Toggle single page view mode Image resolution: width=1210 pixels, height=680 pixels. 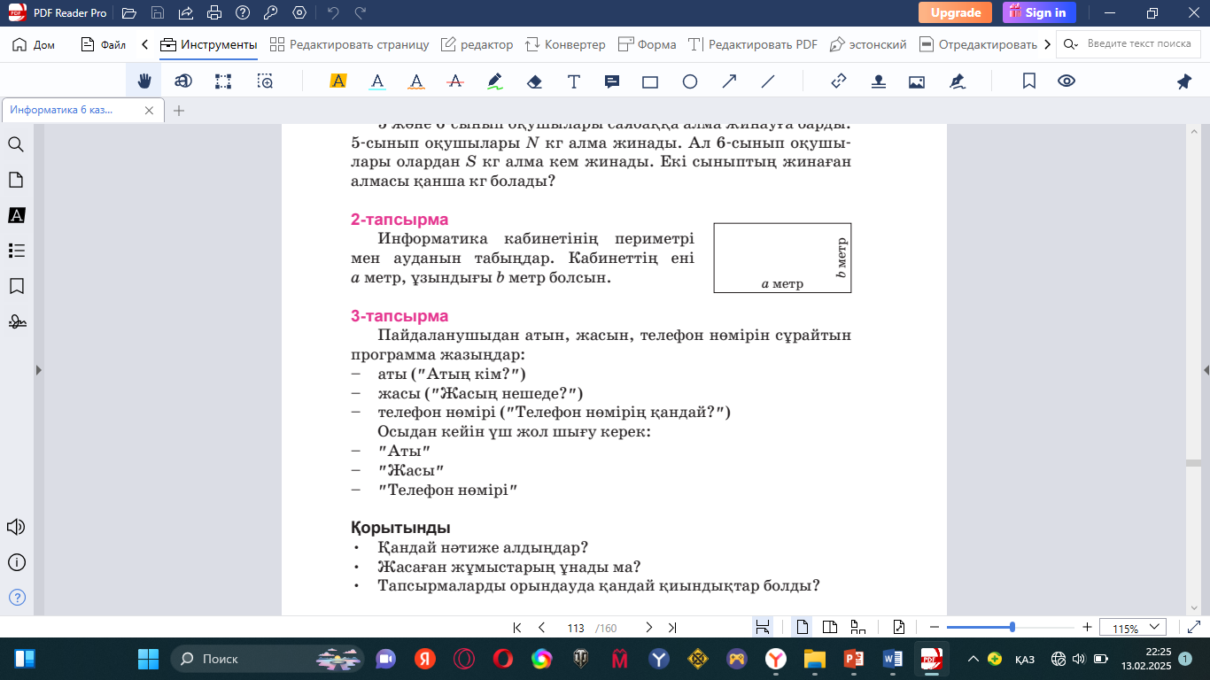(803, 628)
